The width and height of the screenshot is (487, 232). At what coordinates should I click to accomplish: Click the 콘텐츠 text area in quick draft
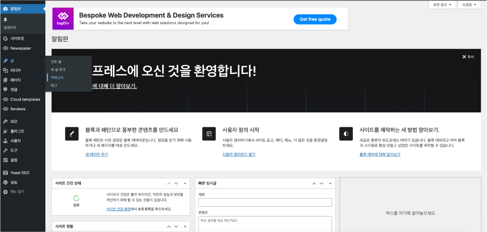point(265,224)
